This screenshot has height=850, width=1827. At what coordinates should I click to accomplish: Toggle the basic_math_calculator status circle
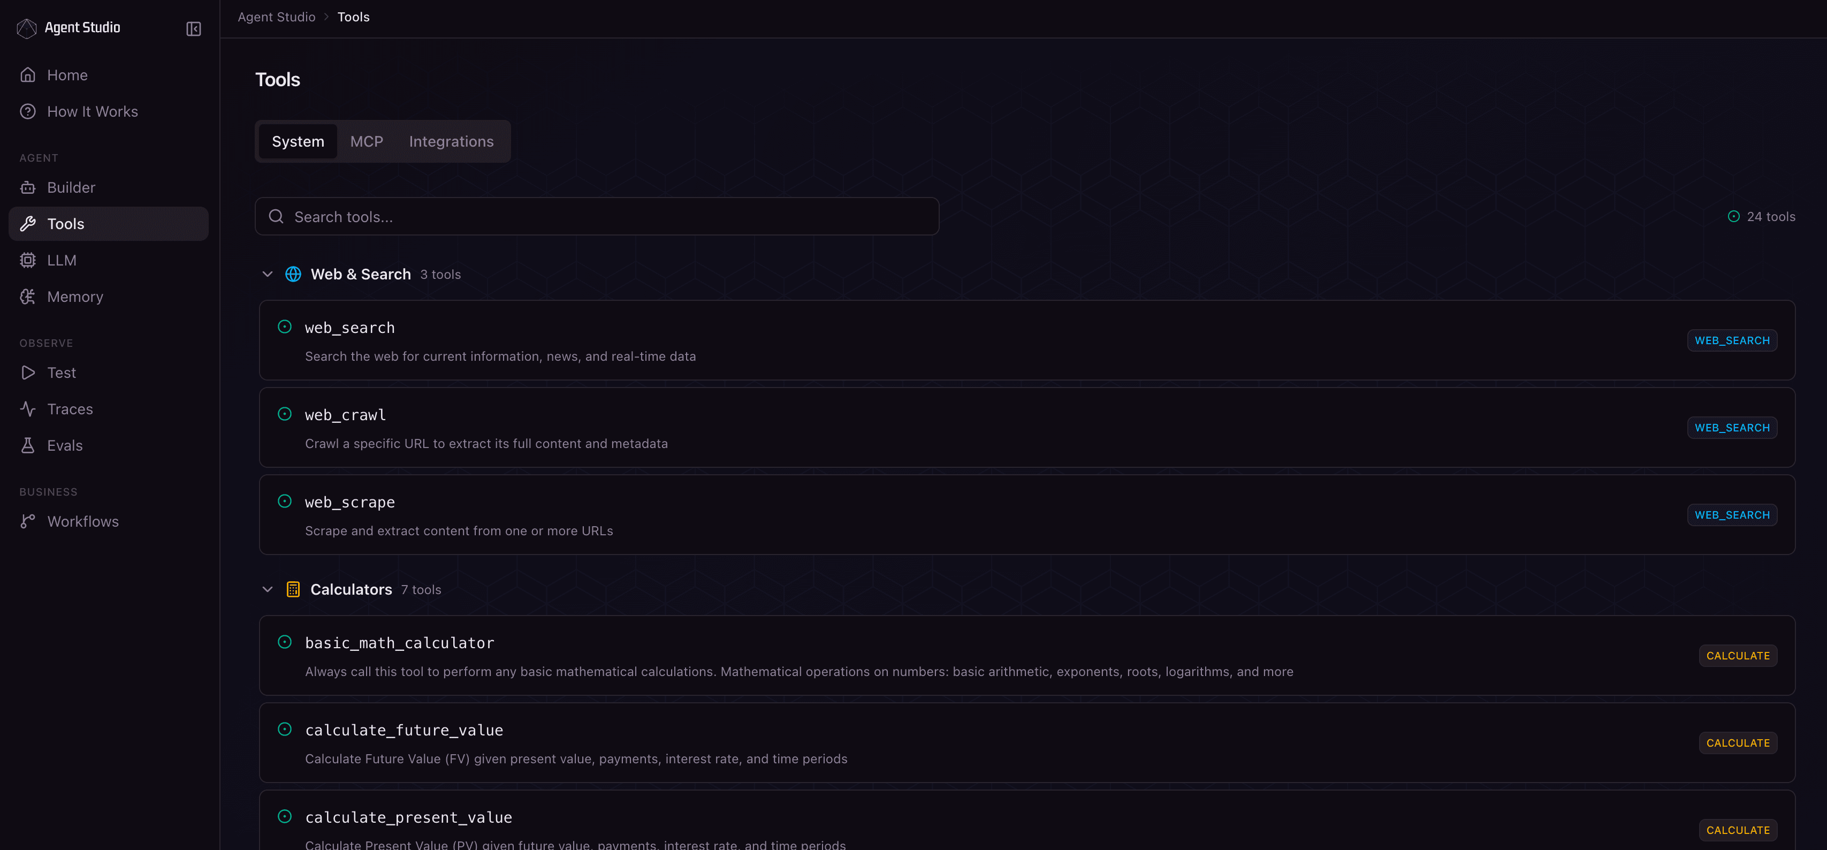284,642
